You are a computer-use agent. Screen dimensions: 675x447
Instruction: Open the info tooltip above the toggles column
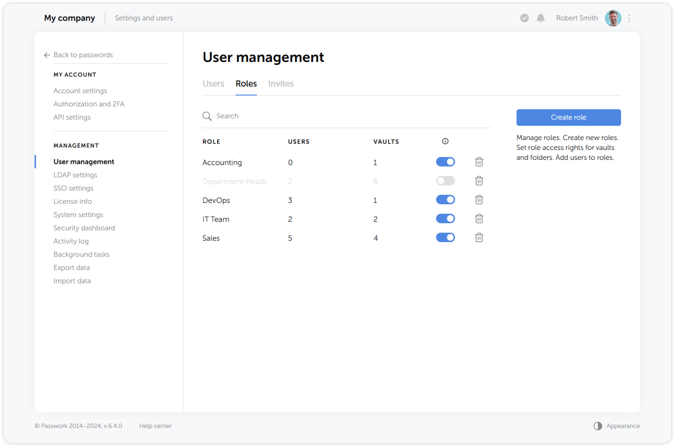[445, 141]
